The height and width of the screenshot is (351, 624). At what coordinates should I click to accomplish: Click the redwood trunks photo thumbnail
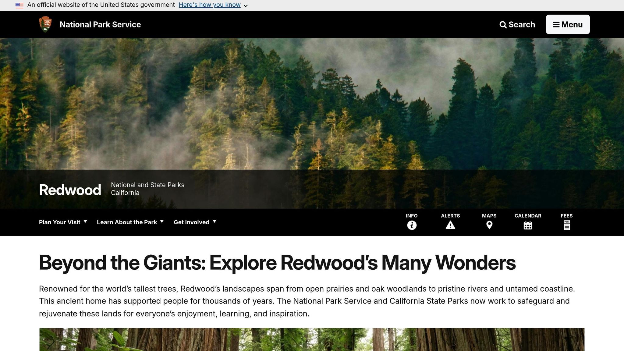312,339
